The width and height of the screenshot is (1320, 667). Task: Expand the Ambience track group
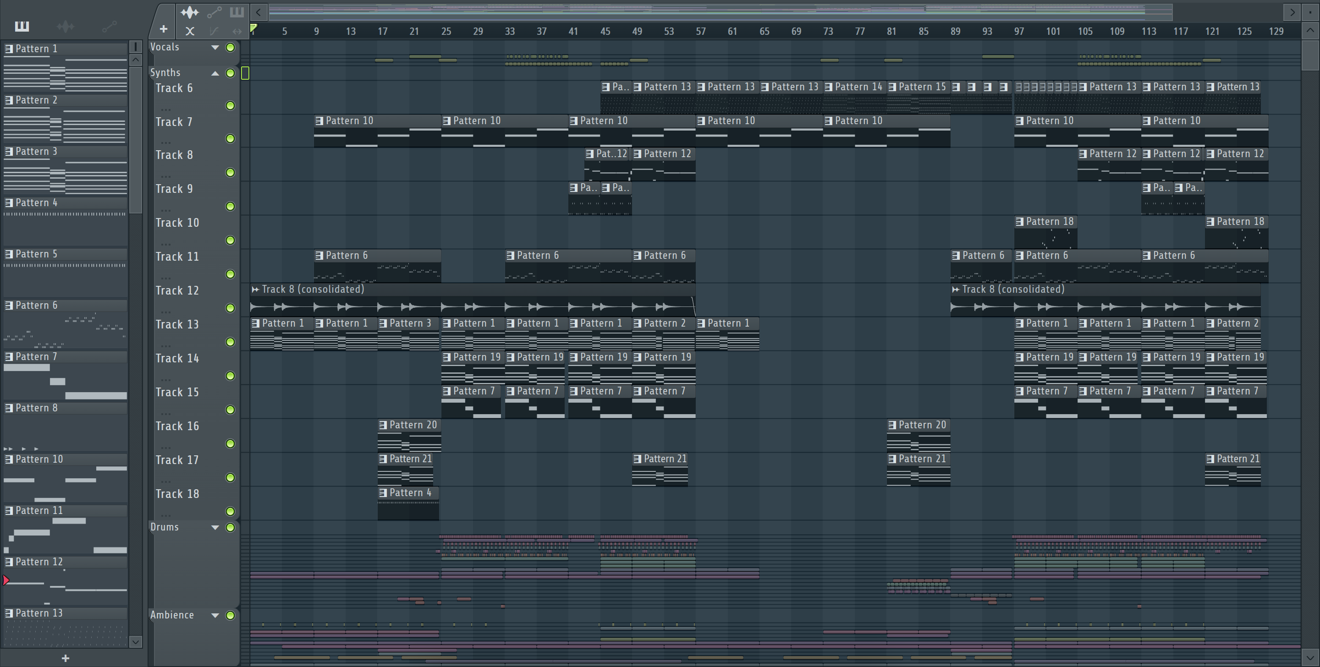(215, 615)
